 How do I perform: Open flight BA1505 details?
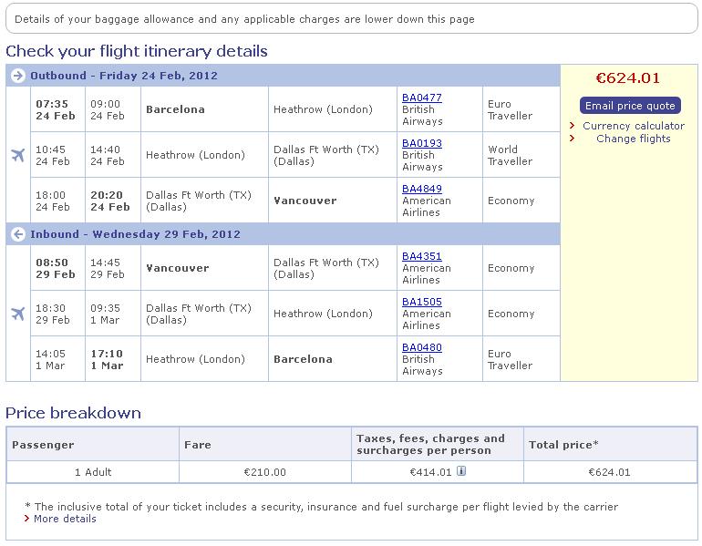pos(421,302)
